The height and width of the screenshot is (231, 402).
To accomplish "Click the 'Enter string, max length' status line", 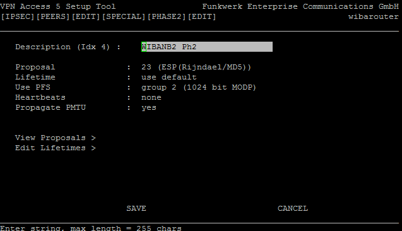I will tap(91, 228).
